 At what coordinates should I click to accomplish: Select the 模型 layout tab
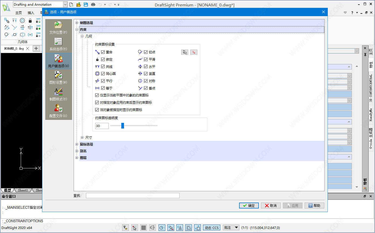8,190
